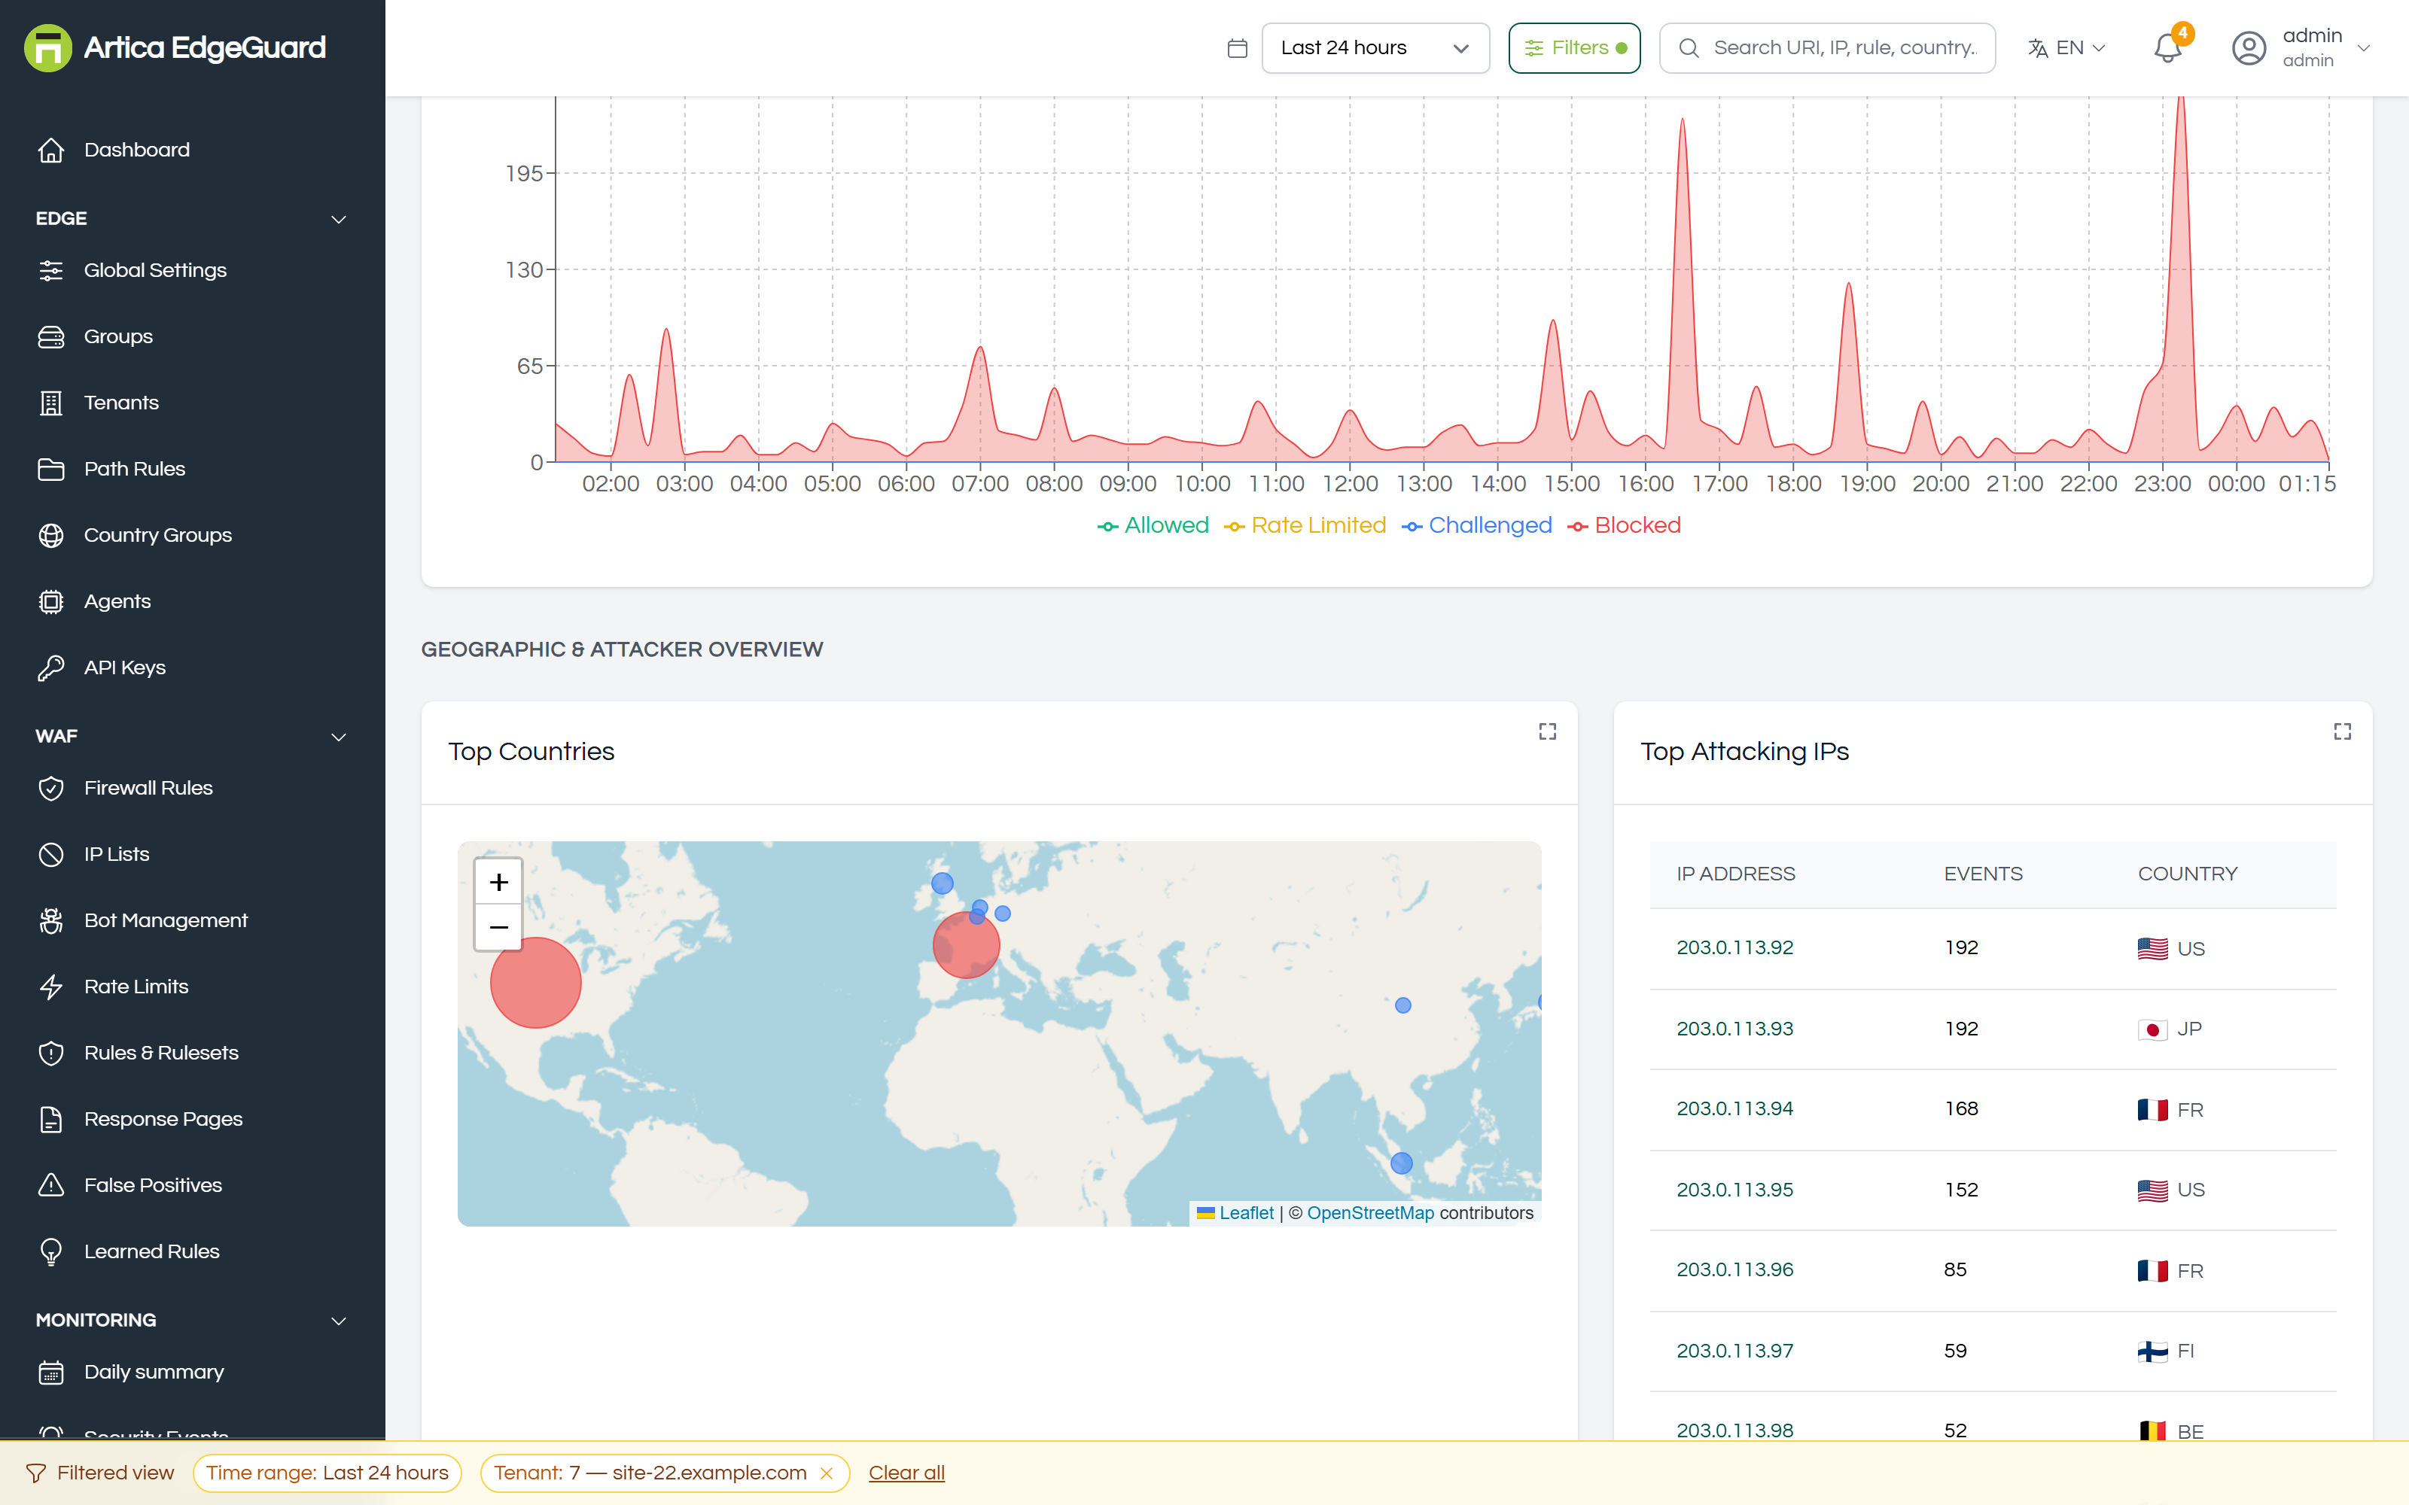Viewport: 2409px width, 1505px height.
Task: Open Daily summary
Action: pyautogui.click(x=192, y=1372)
